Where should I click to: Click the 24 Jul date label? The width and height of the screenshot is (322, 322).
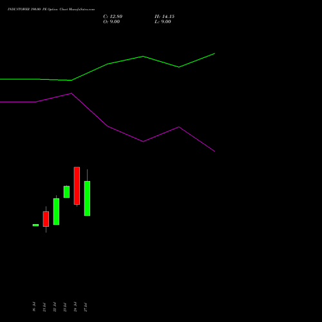pyautogui.click(x=75, y=307)
